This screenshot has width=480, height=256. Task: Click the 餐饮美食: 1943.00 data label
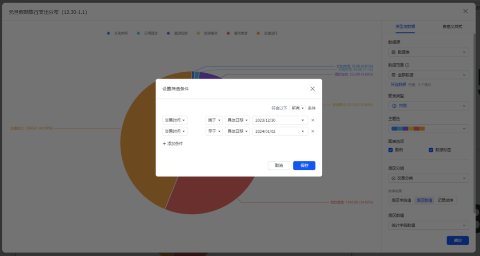[x=352, y=202]
